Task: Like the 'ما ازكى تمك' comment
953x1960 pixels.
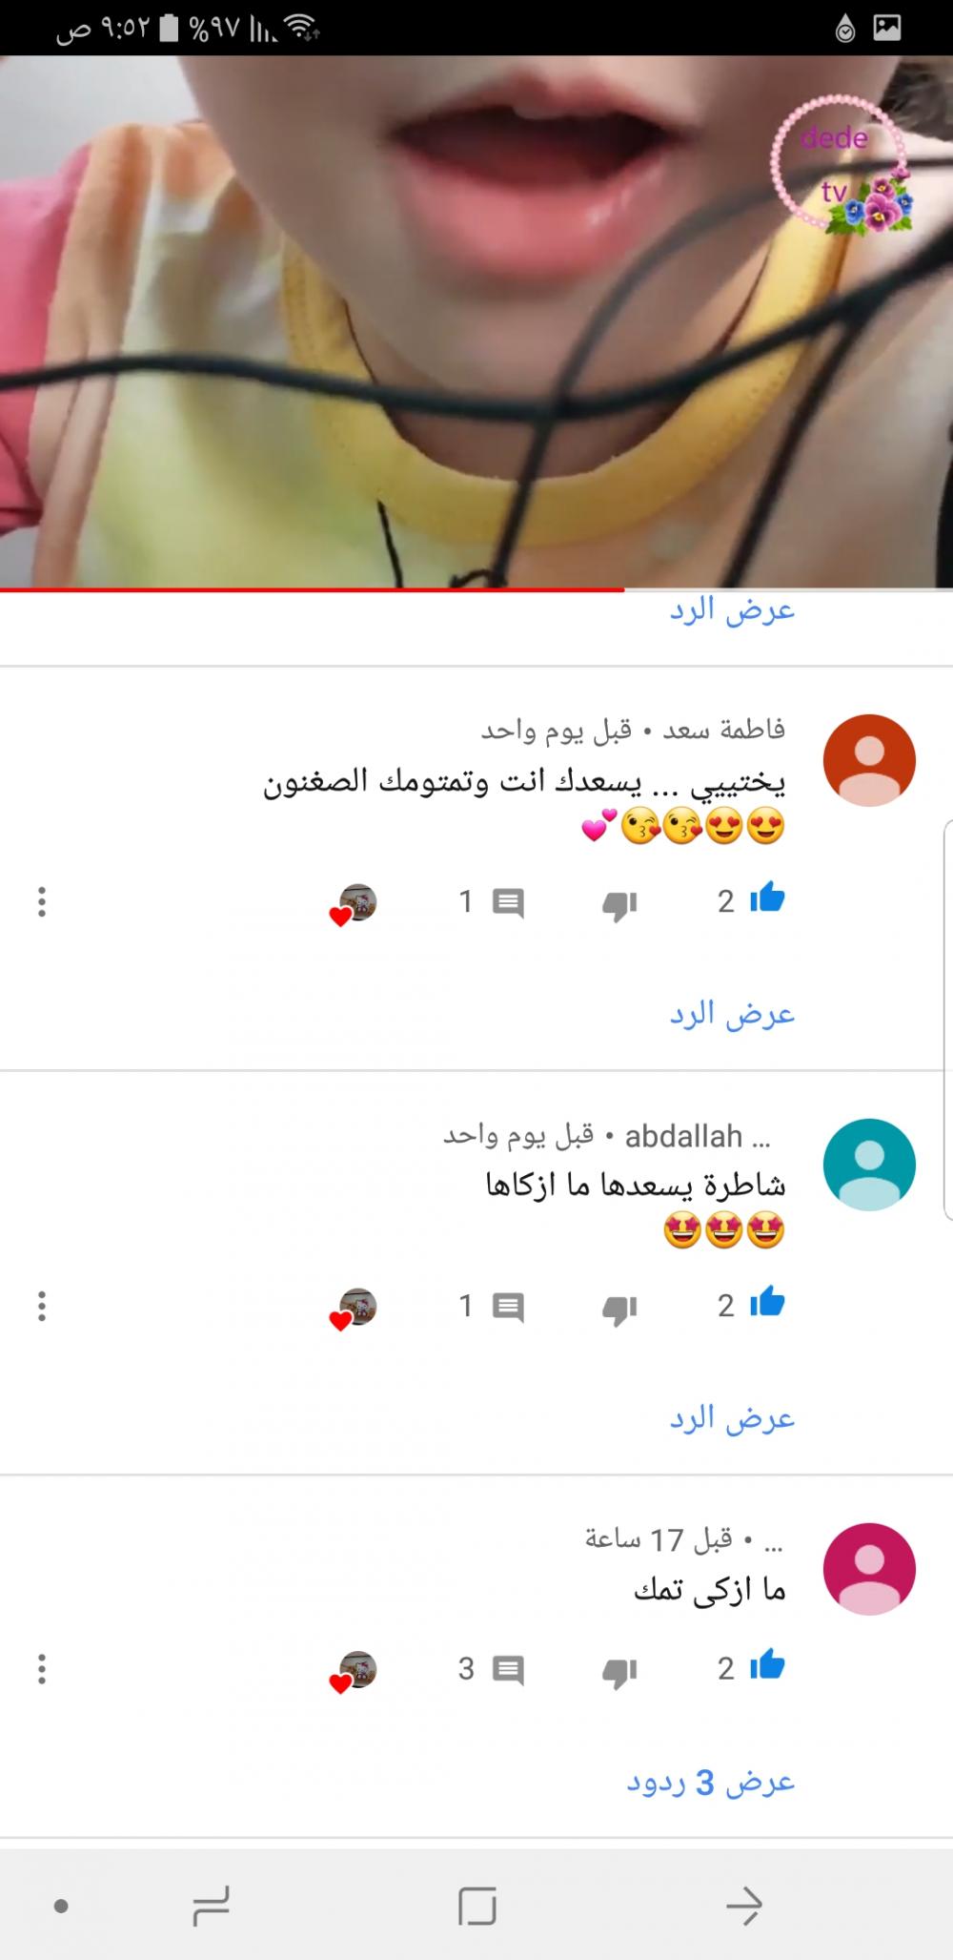Action: (767, 1666)
